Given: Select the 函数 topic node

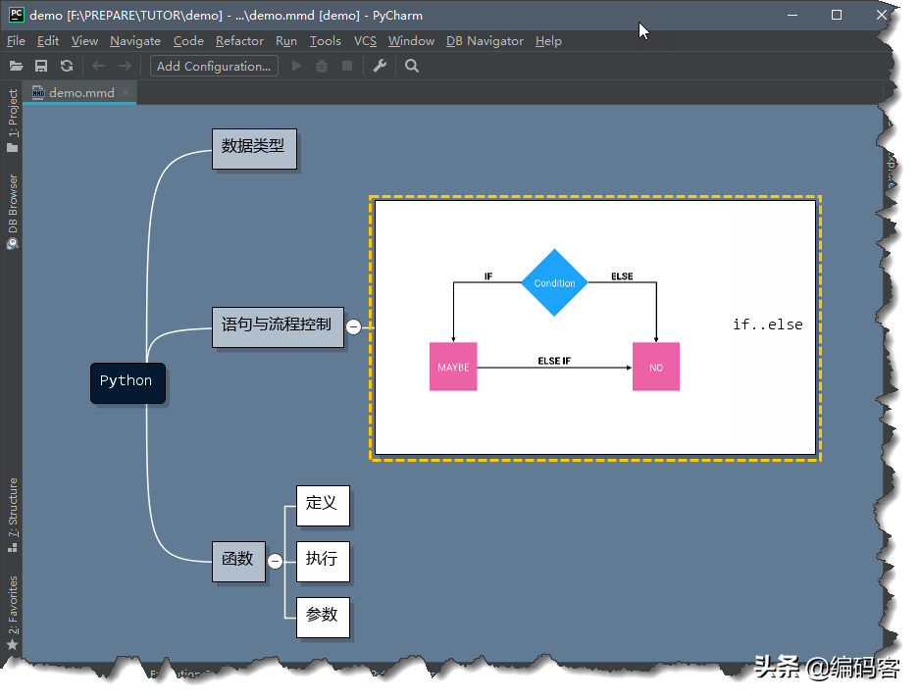Looking at the screenshot, I should [238, 561].
